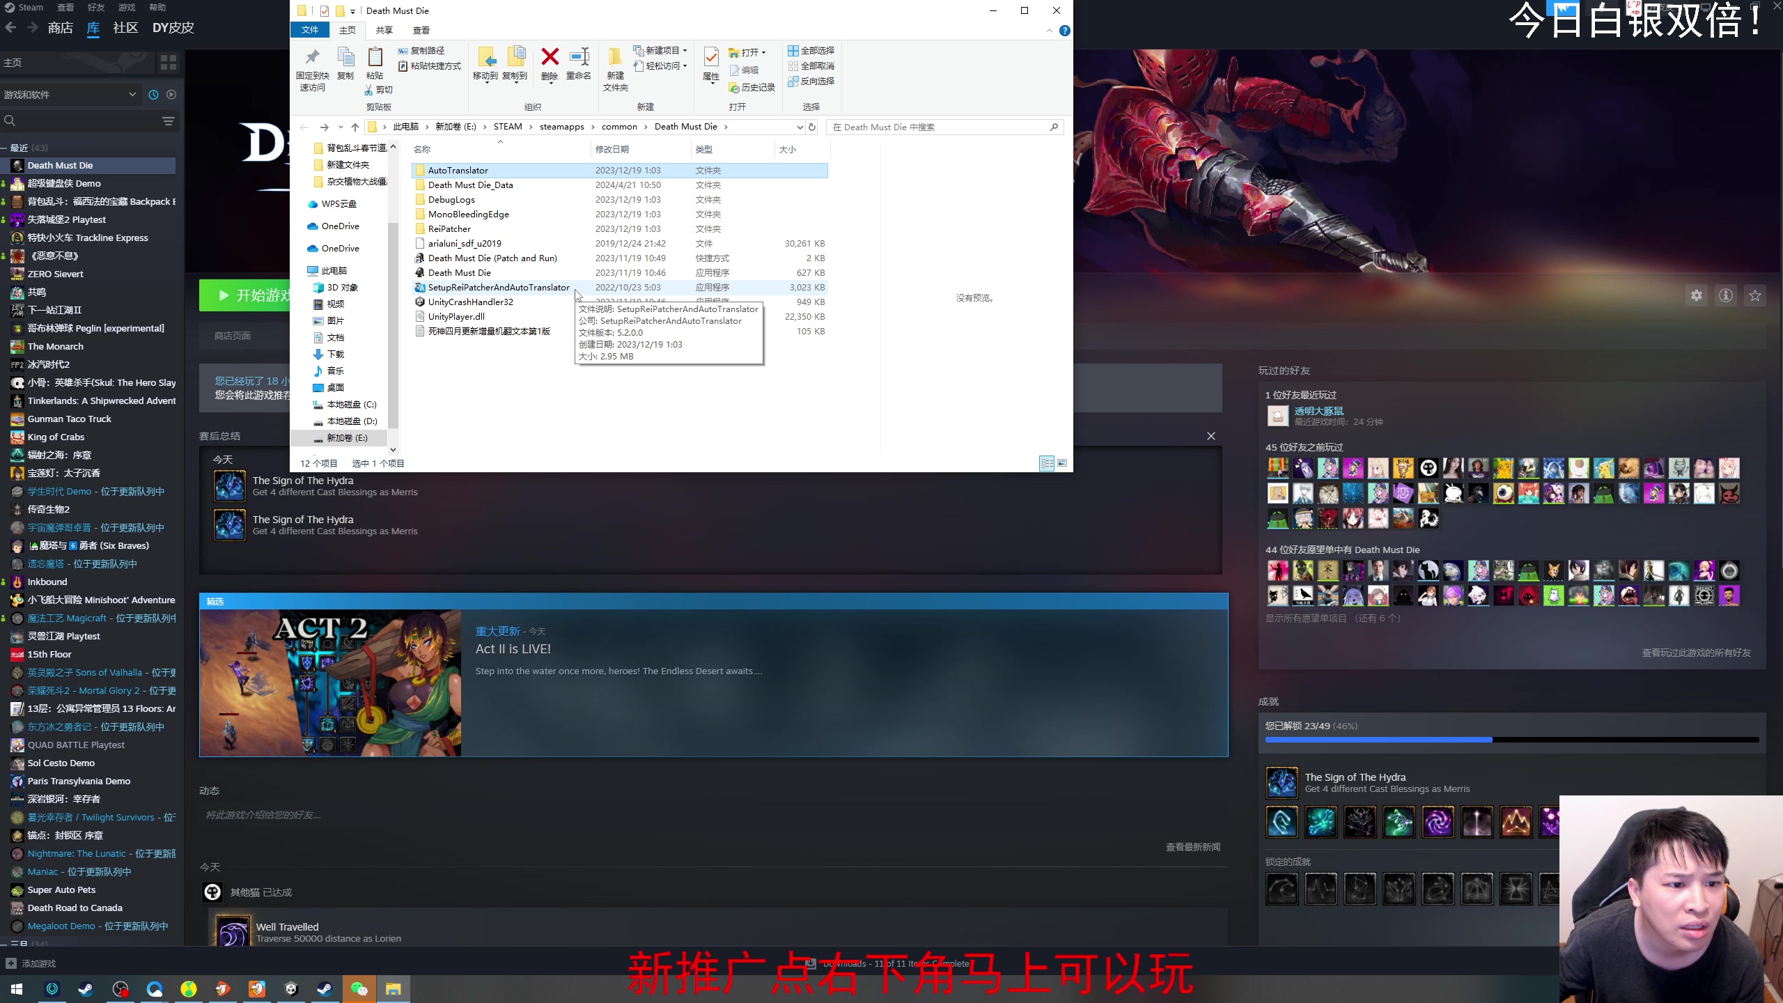Open Properties from the Explorer ribbon

coord(711,65)
